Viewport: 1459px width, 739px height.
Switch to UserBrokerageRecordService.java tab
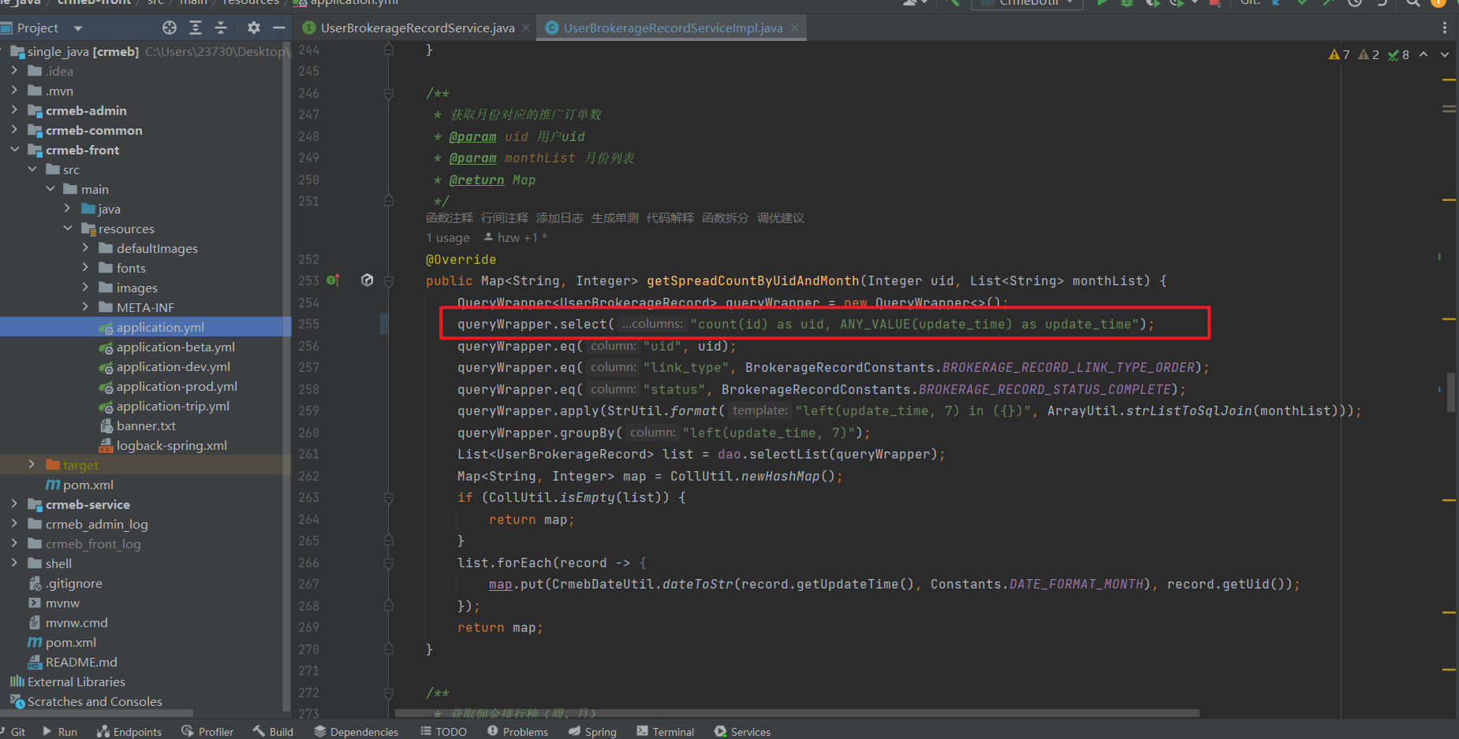tap(417, 28)
